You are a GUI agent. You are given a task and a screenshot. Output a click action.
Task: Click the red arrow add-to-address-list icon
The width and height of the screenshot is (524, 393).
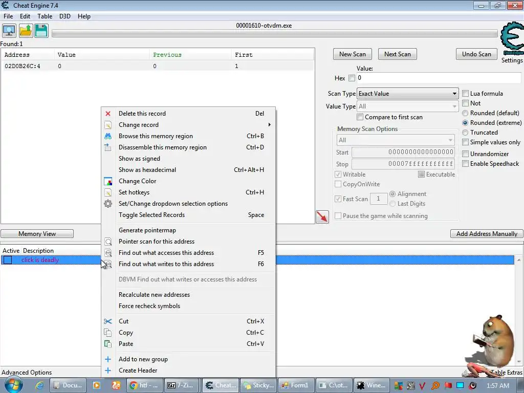click(x=322, y=216)
